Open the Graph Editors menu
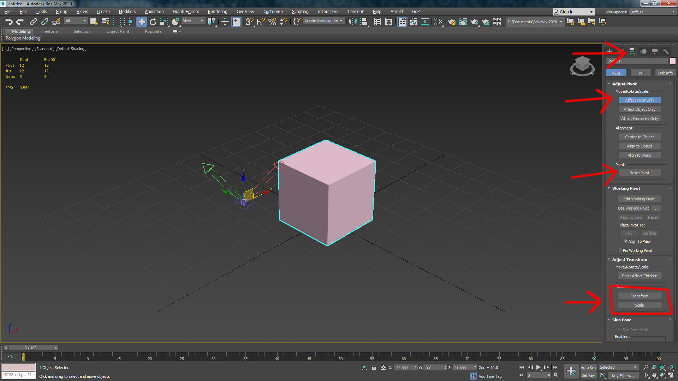This screenshot has height=381, width=678. point(186,12)
